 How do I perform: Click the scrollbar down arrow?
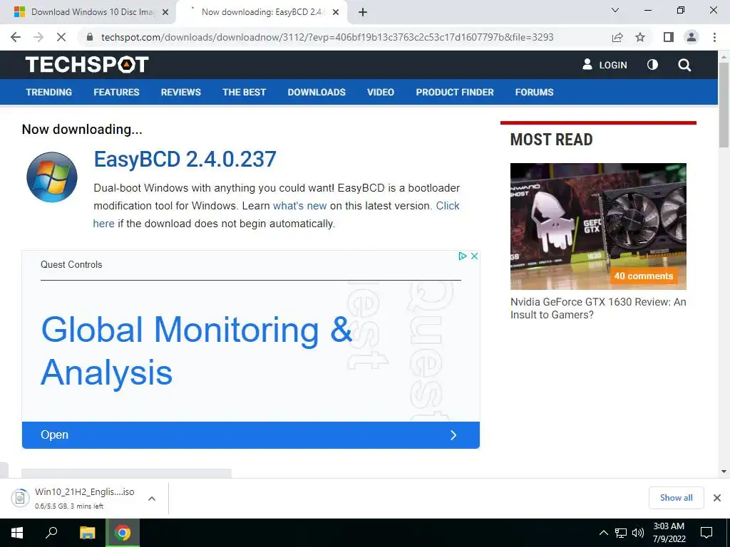[x=724, y=472]
